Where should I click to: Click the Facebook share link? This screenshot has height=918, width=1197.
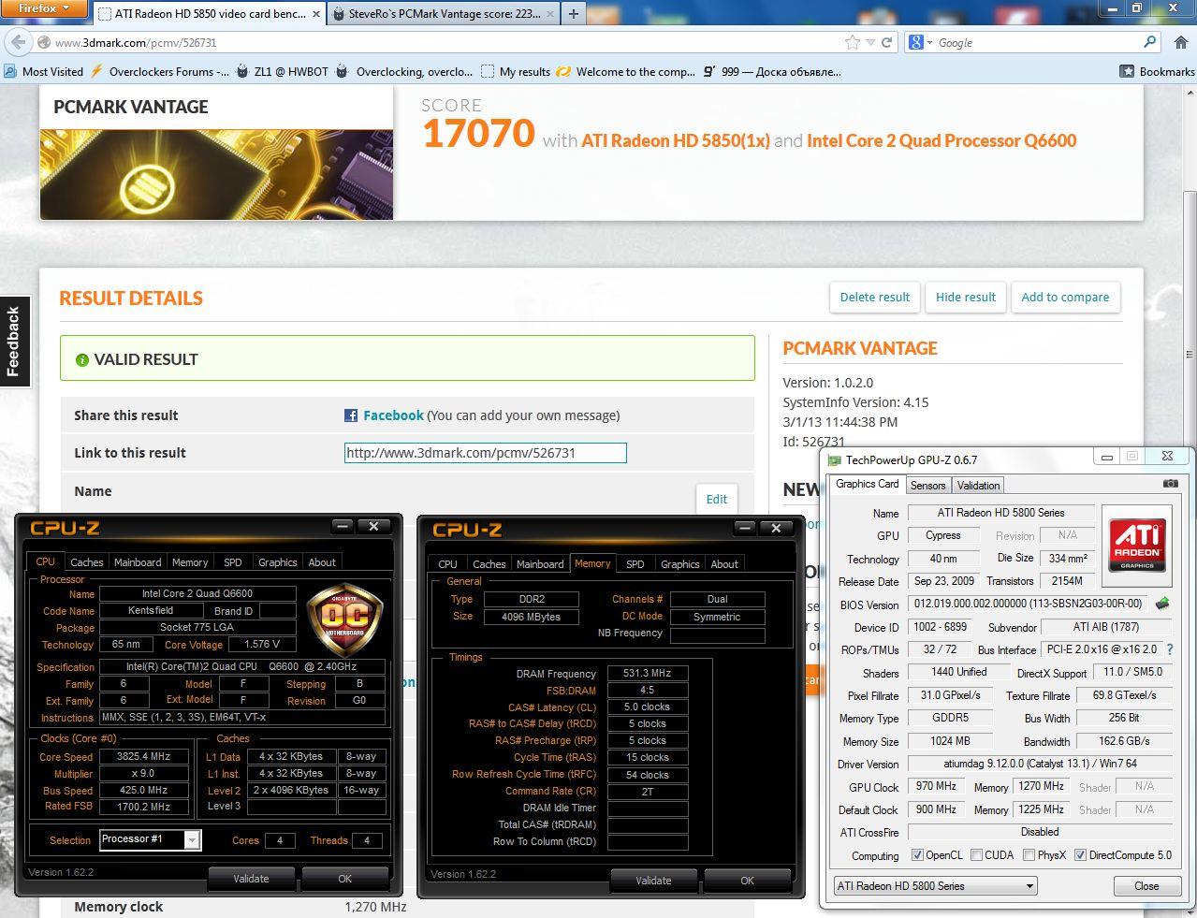click(x=393, y=415)
